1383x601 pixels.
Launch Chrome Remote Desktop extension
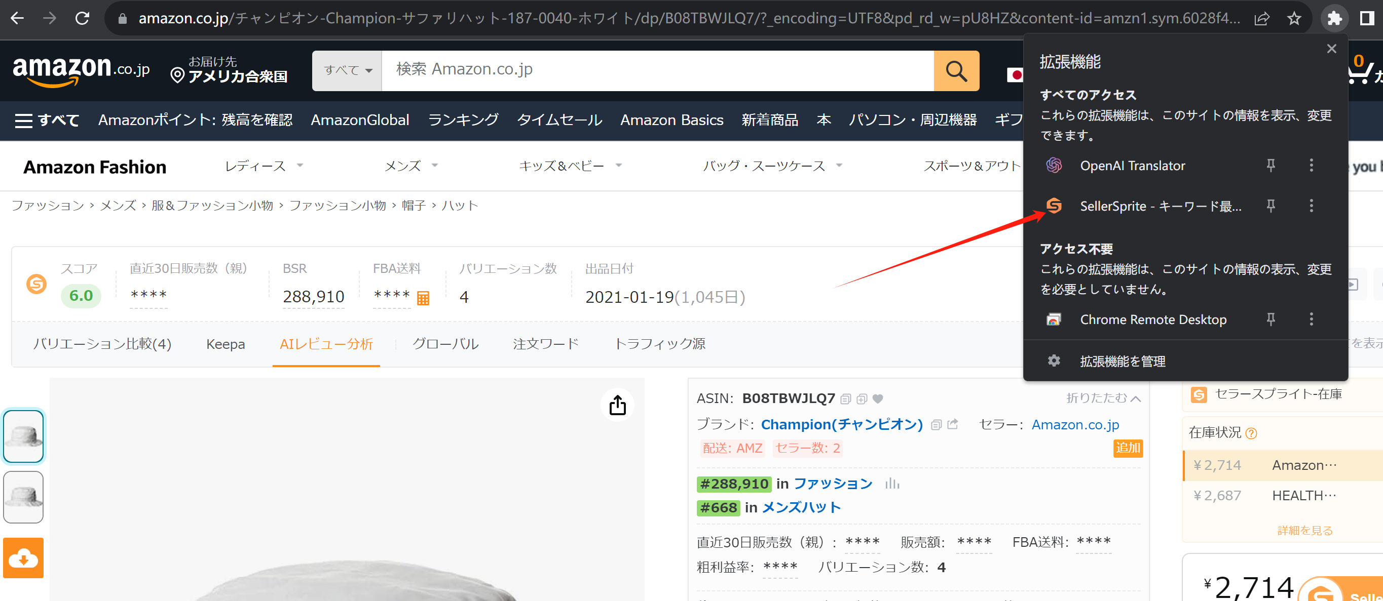click(1153, 319)
